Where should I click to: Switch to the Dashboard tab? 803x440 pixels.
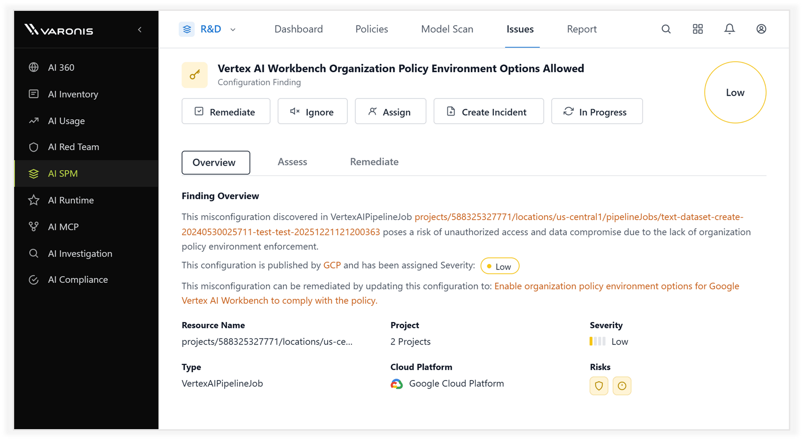coord(298,29)
